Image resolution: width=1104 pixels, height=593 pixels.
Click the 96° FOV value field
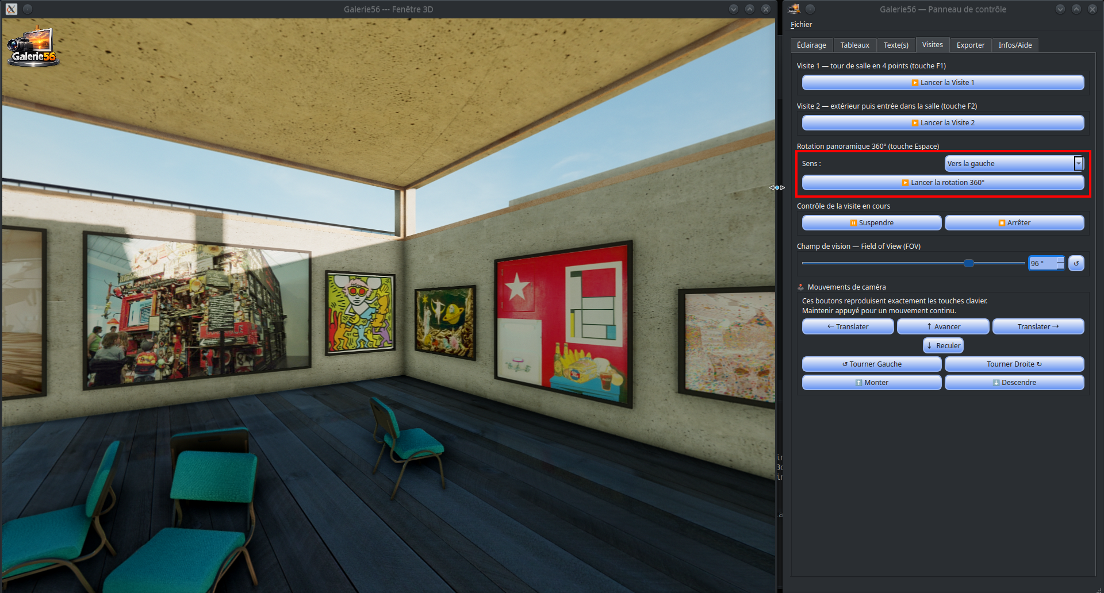click(1042, 263)
